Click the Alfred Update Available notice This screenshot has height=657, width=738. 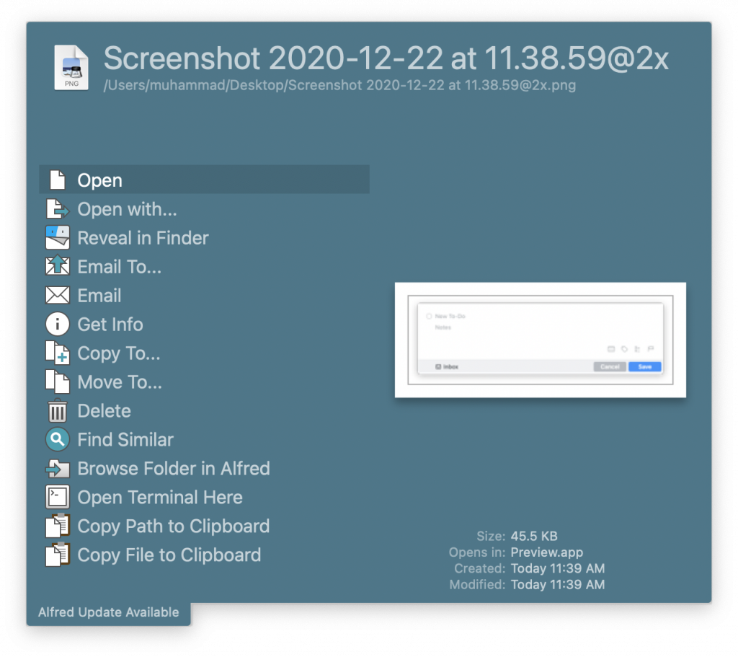tap(109, 612)
